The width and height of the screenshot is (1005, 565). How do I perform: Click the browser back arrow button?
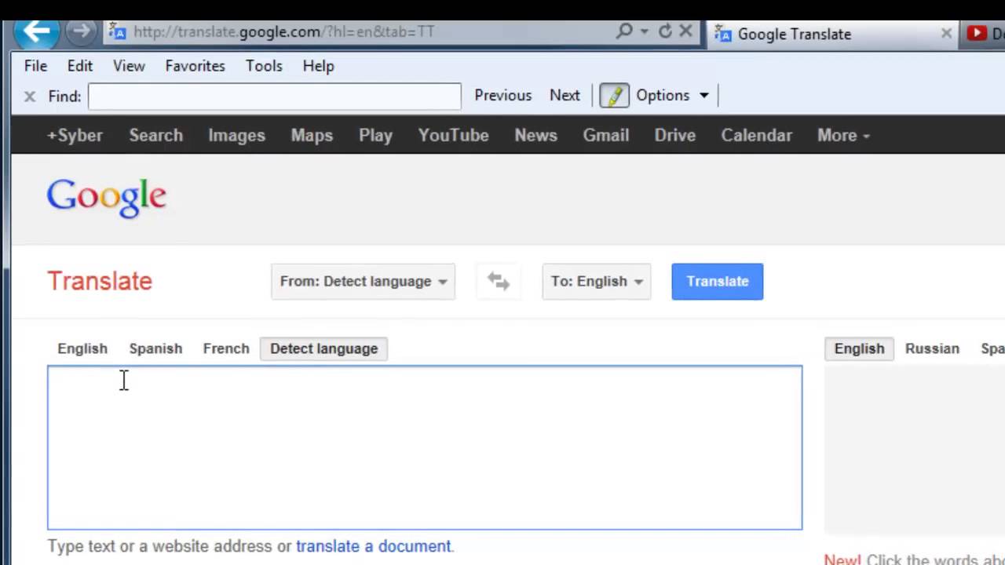click(36, 31)
